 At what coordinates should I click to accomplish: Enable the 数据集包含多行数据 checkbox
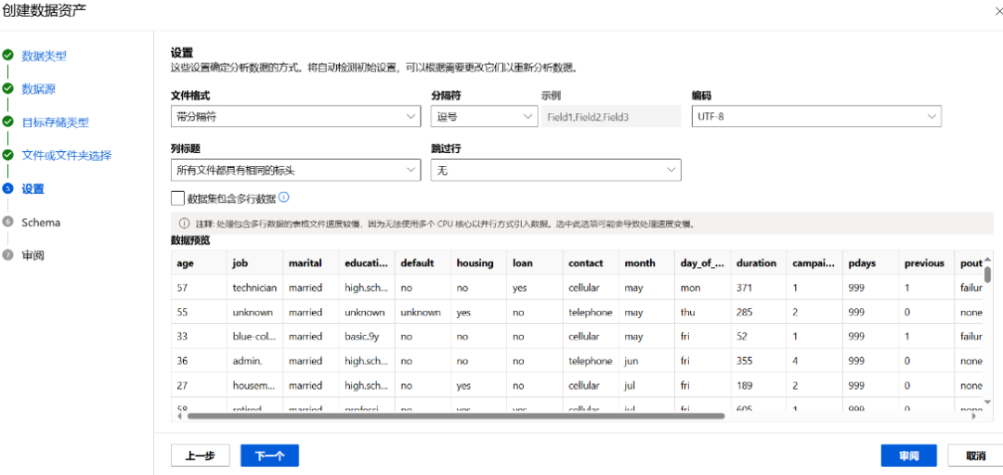177,199
